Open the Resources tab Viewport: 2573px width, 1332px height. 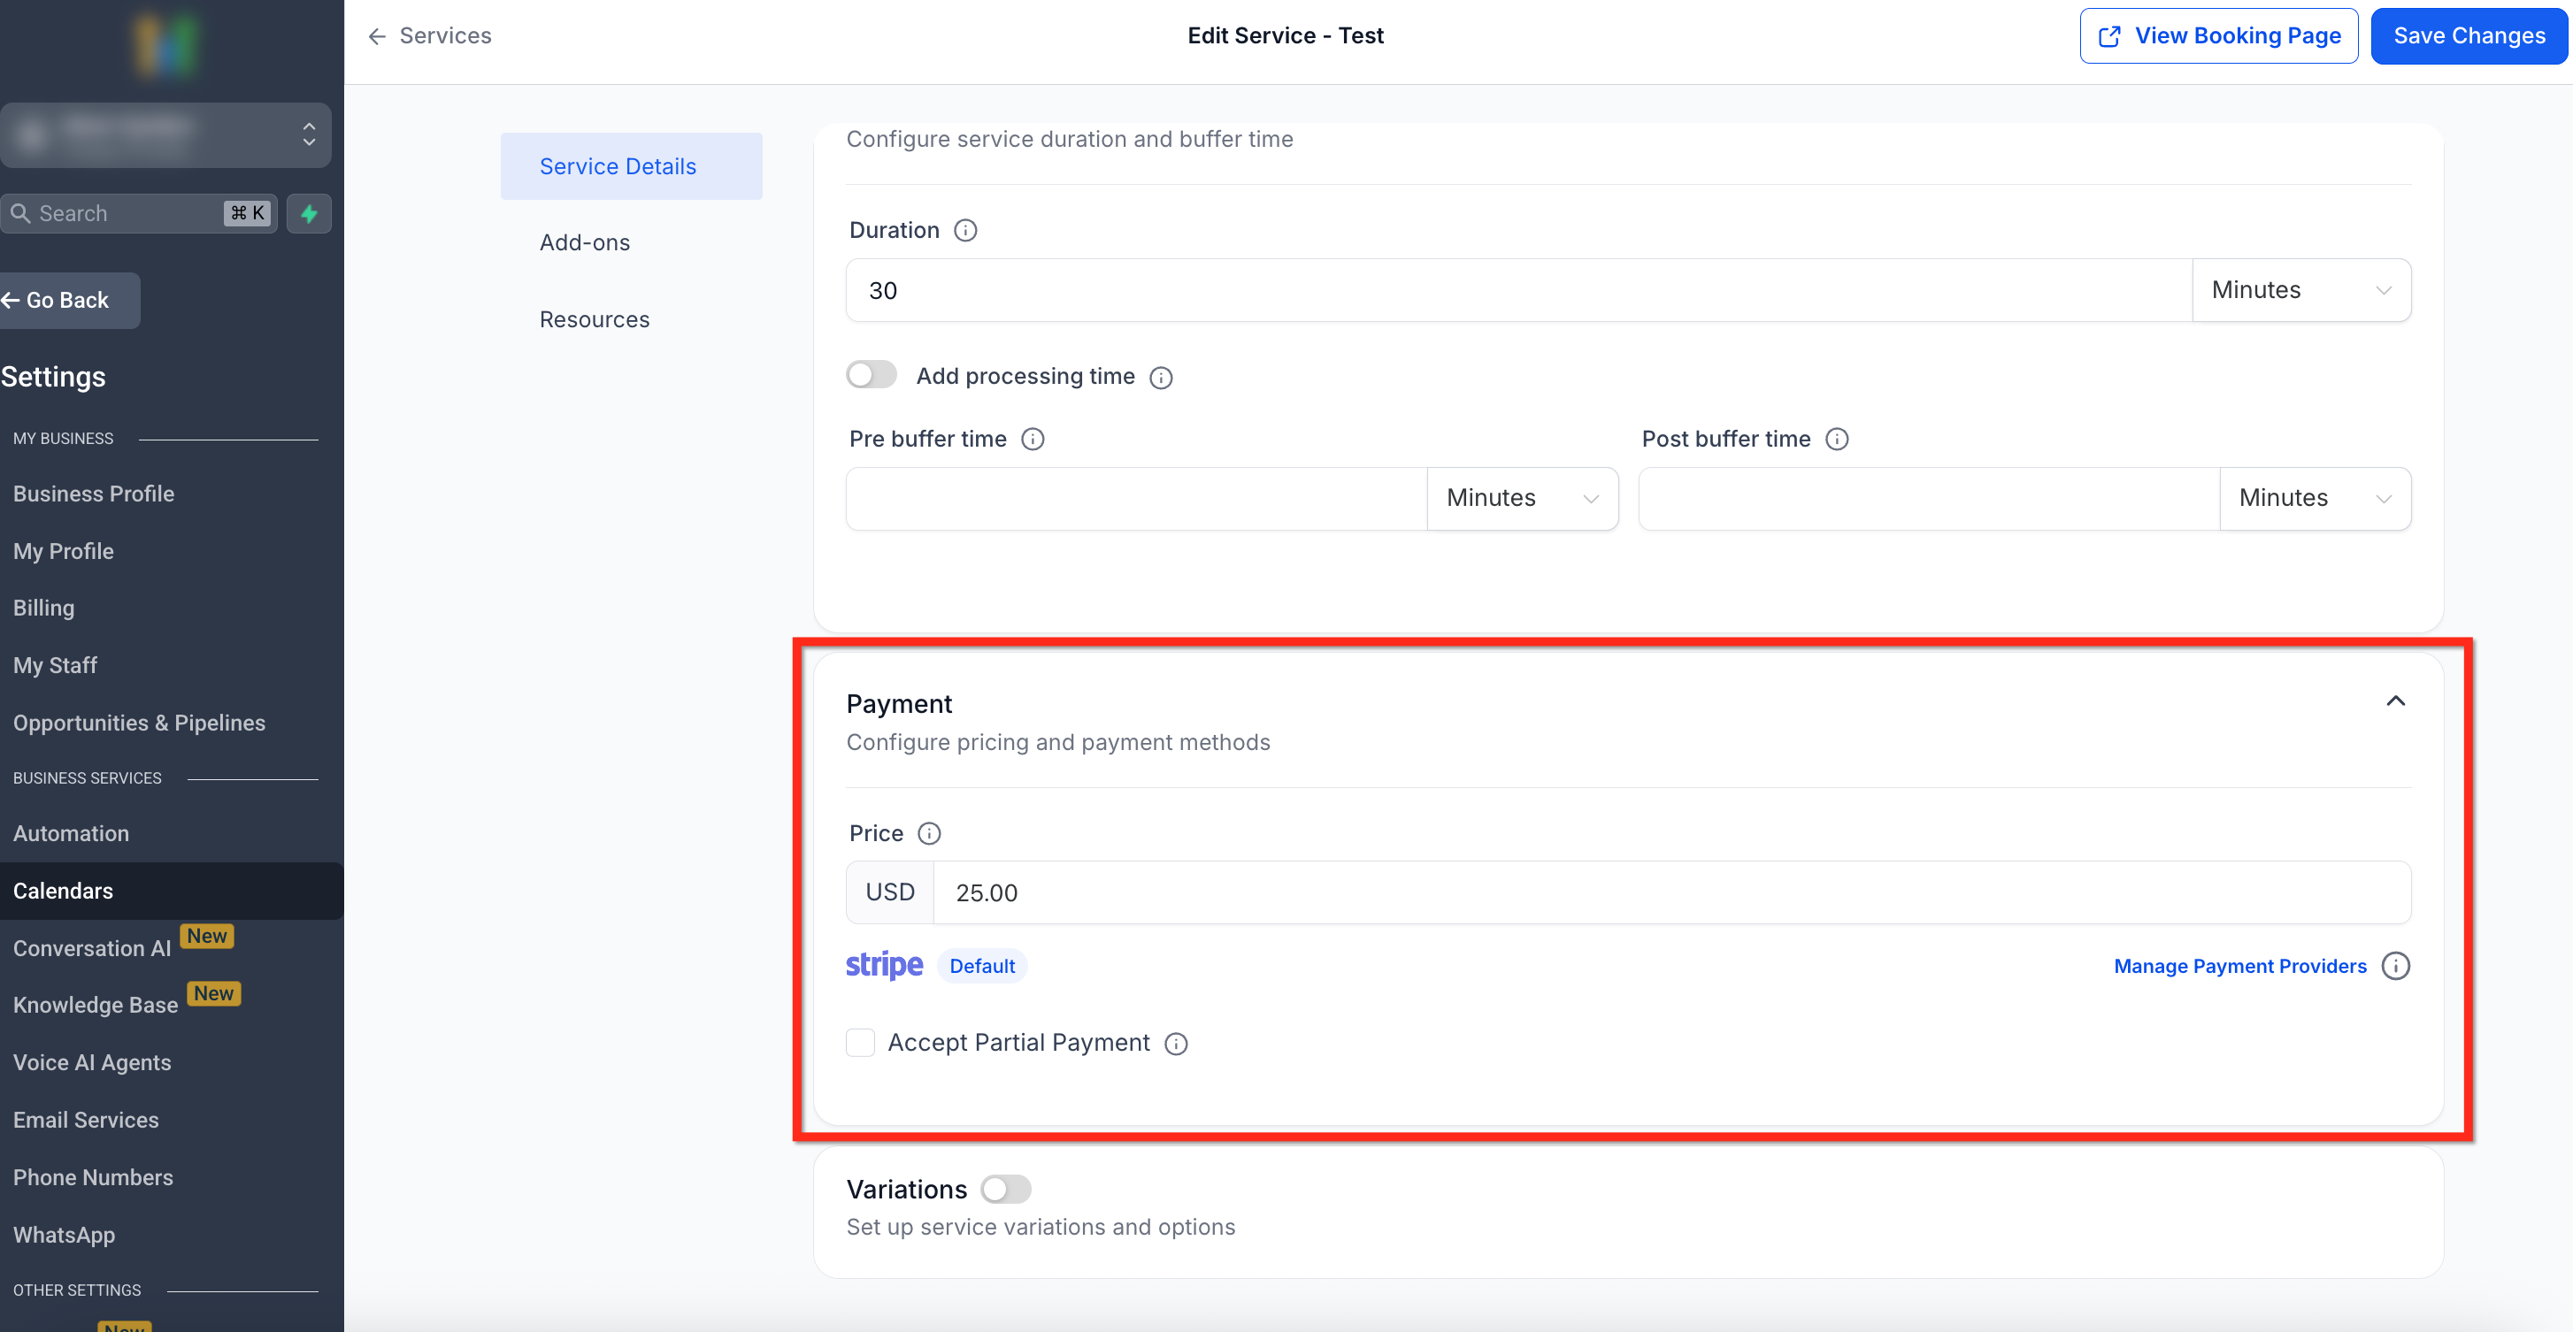(595, 319)
